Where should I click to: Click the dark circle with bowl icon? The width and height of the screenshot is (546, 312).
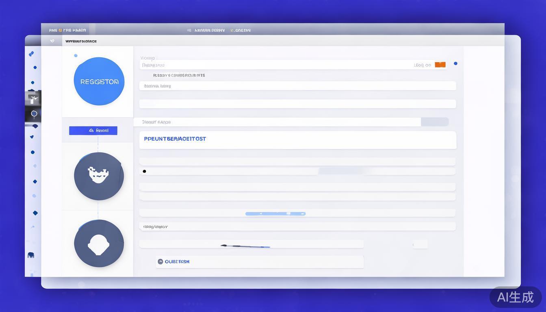point(99,176)
